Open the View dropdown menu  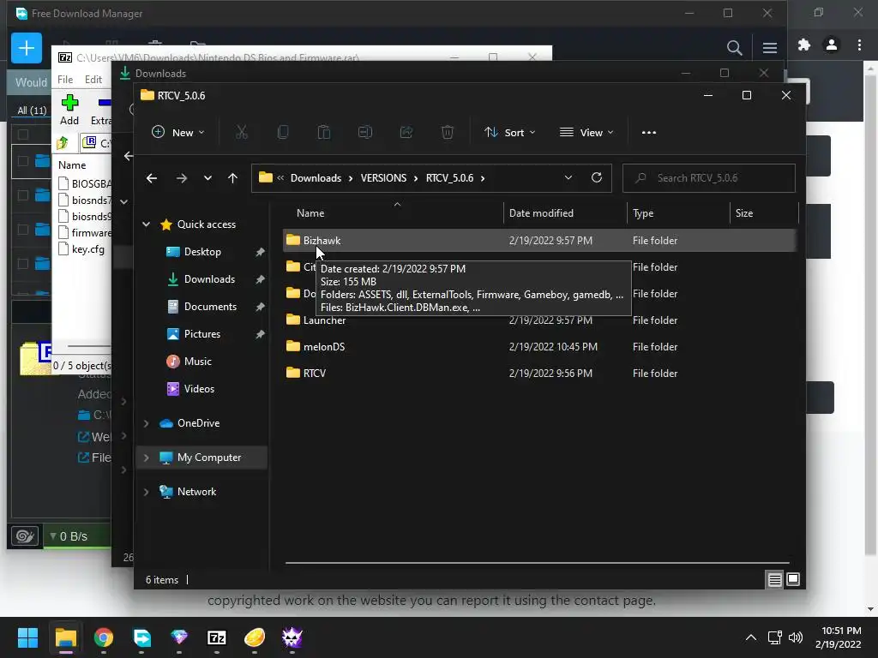pos(586,133)
